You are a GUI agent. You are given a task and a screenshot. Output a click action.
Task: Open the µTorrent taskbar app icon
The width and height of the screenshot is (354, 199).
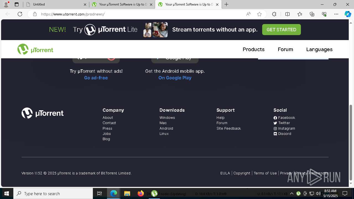pyautogui.click(x=154, y=193)
